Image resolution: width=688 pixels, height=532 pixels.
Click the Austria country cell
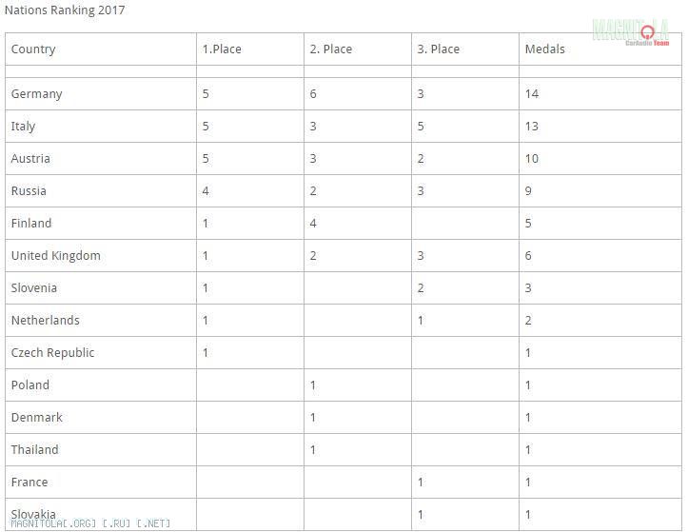pyautogui.click(x=31, y=159)
